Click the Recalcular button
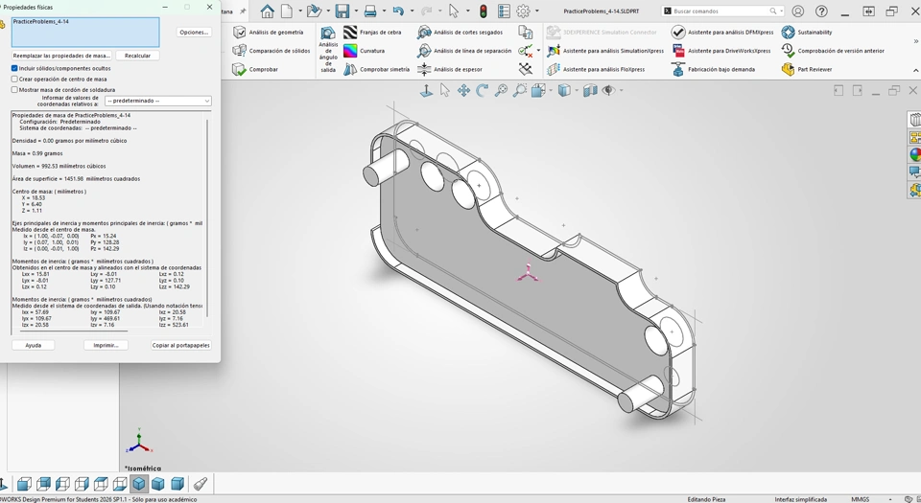921x503 pixels. click(x=137, y=56)
